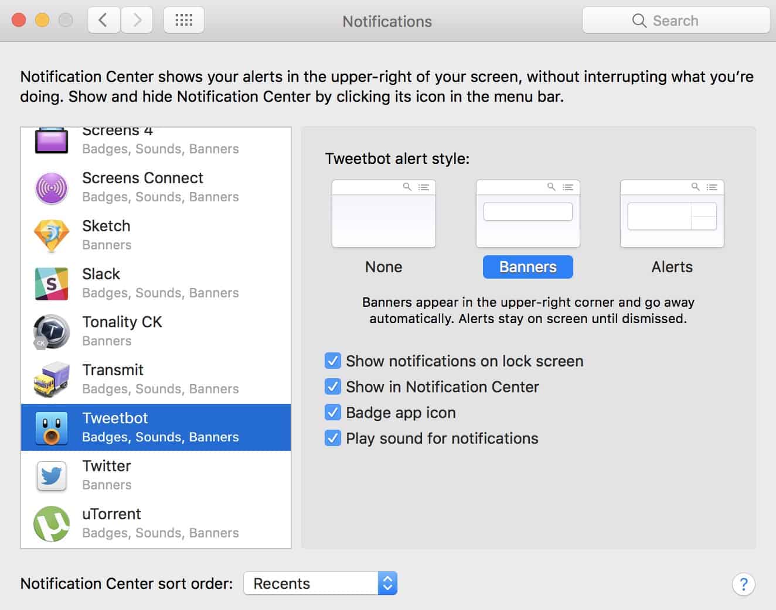
Task: Click the Tweetbot app icon
Action: [52, 428]
